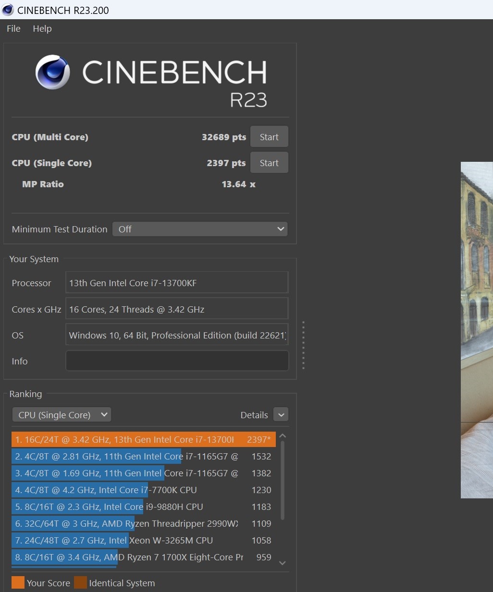The height and width of the screenshot is (592, 493).
Task: Click the empty Info input field
Action: click(177, 361)
